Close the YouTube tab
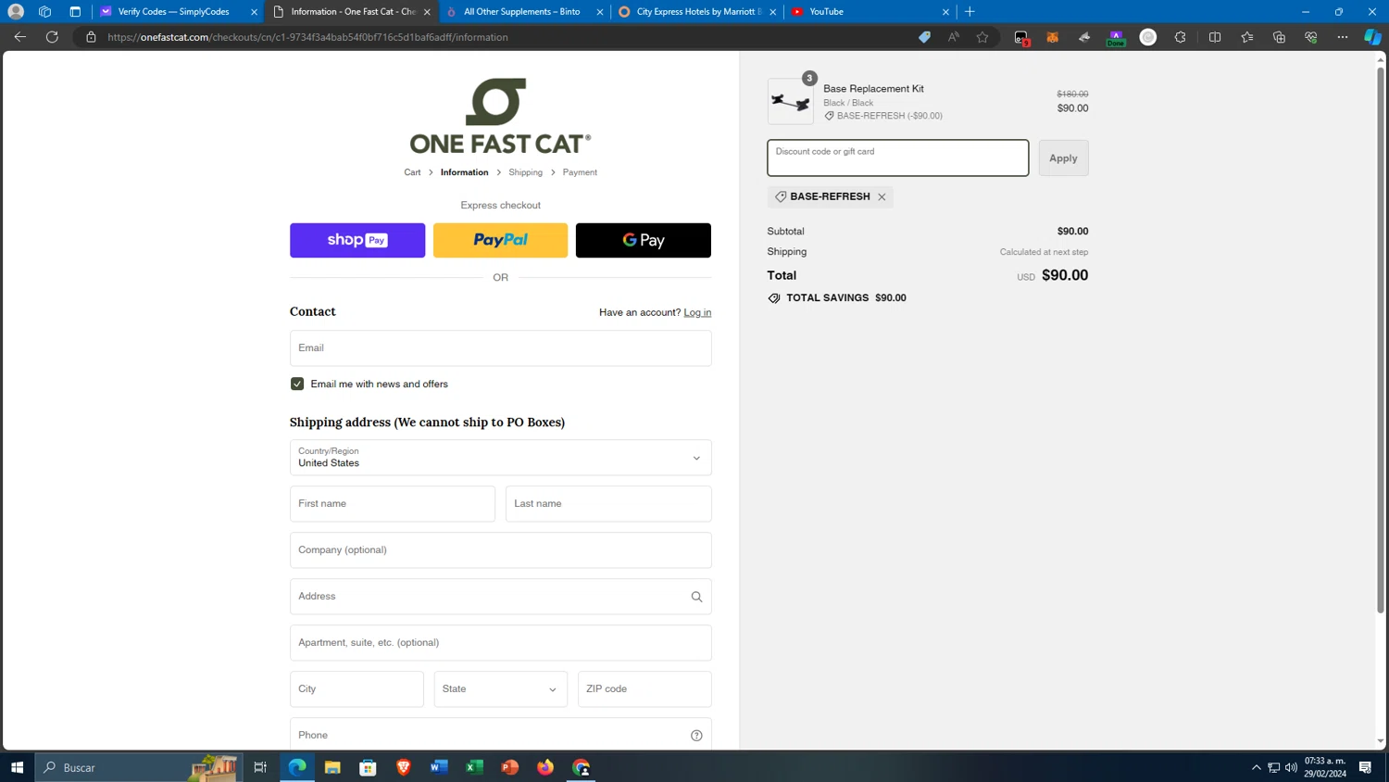1389x782 pixels. (945, 12)
